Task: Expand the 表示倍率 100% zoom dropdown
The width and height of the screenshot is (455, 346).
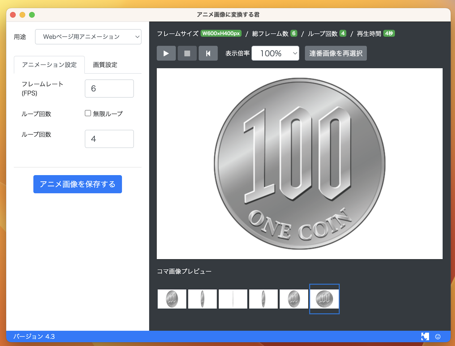Action: (275, 53)
